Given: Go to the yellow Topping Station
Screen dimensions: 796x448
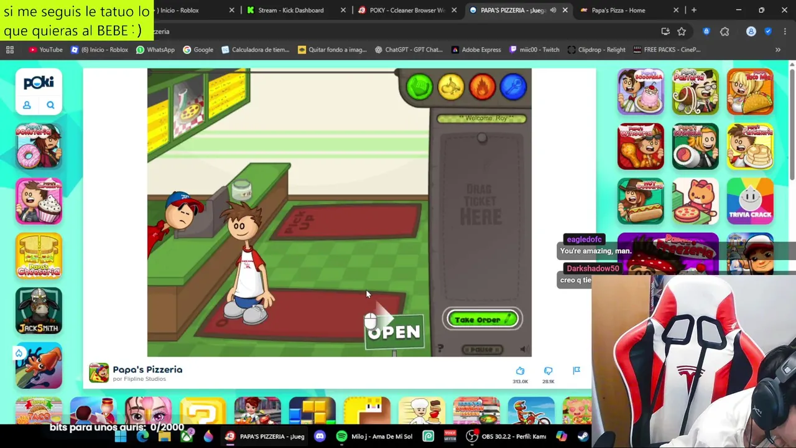Looking at the screenshot, I should tap(451, 86).
